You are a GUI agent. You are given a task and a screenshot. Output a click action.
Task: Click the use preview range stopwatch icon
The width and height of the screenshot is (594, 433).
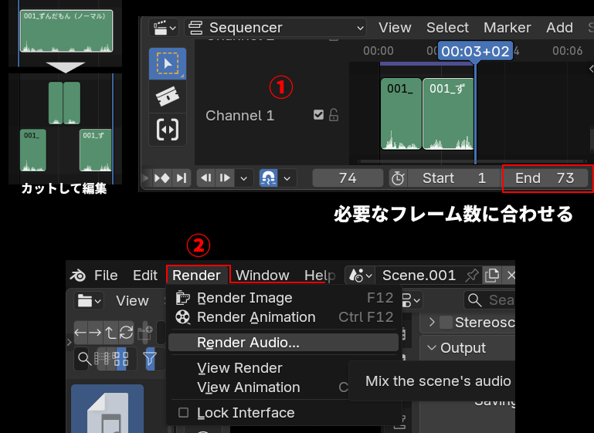(397, 178)
